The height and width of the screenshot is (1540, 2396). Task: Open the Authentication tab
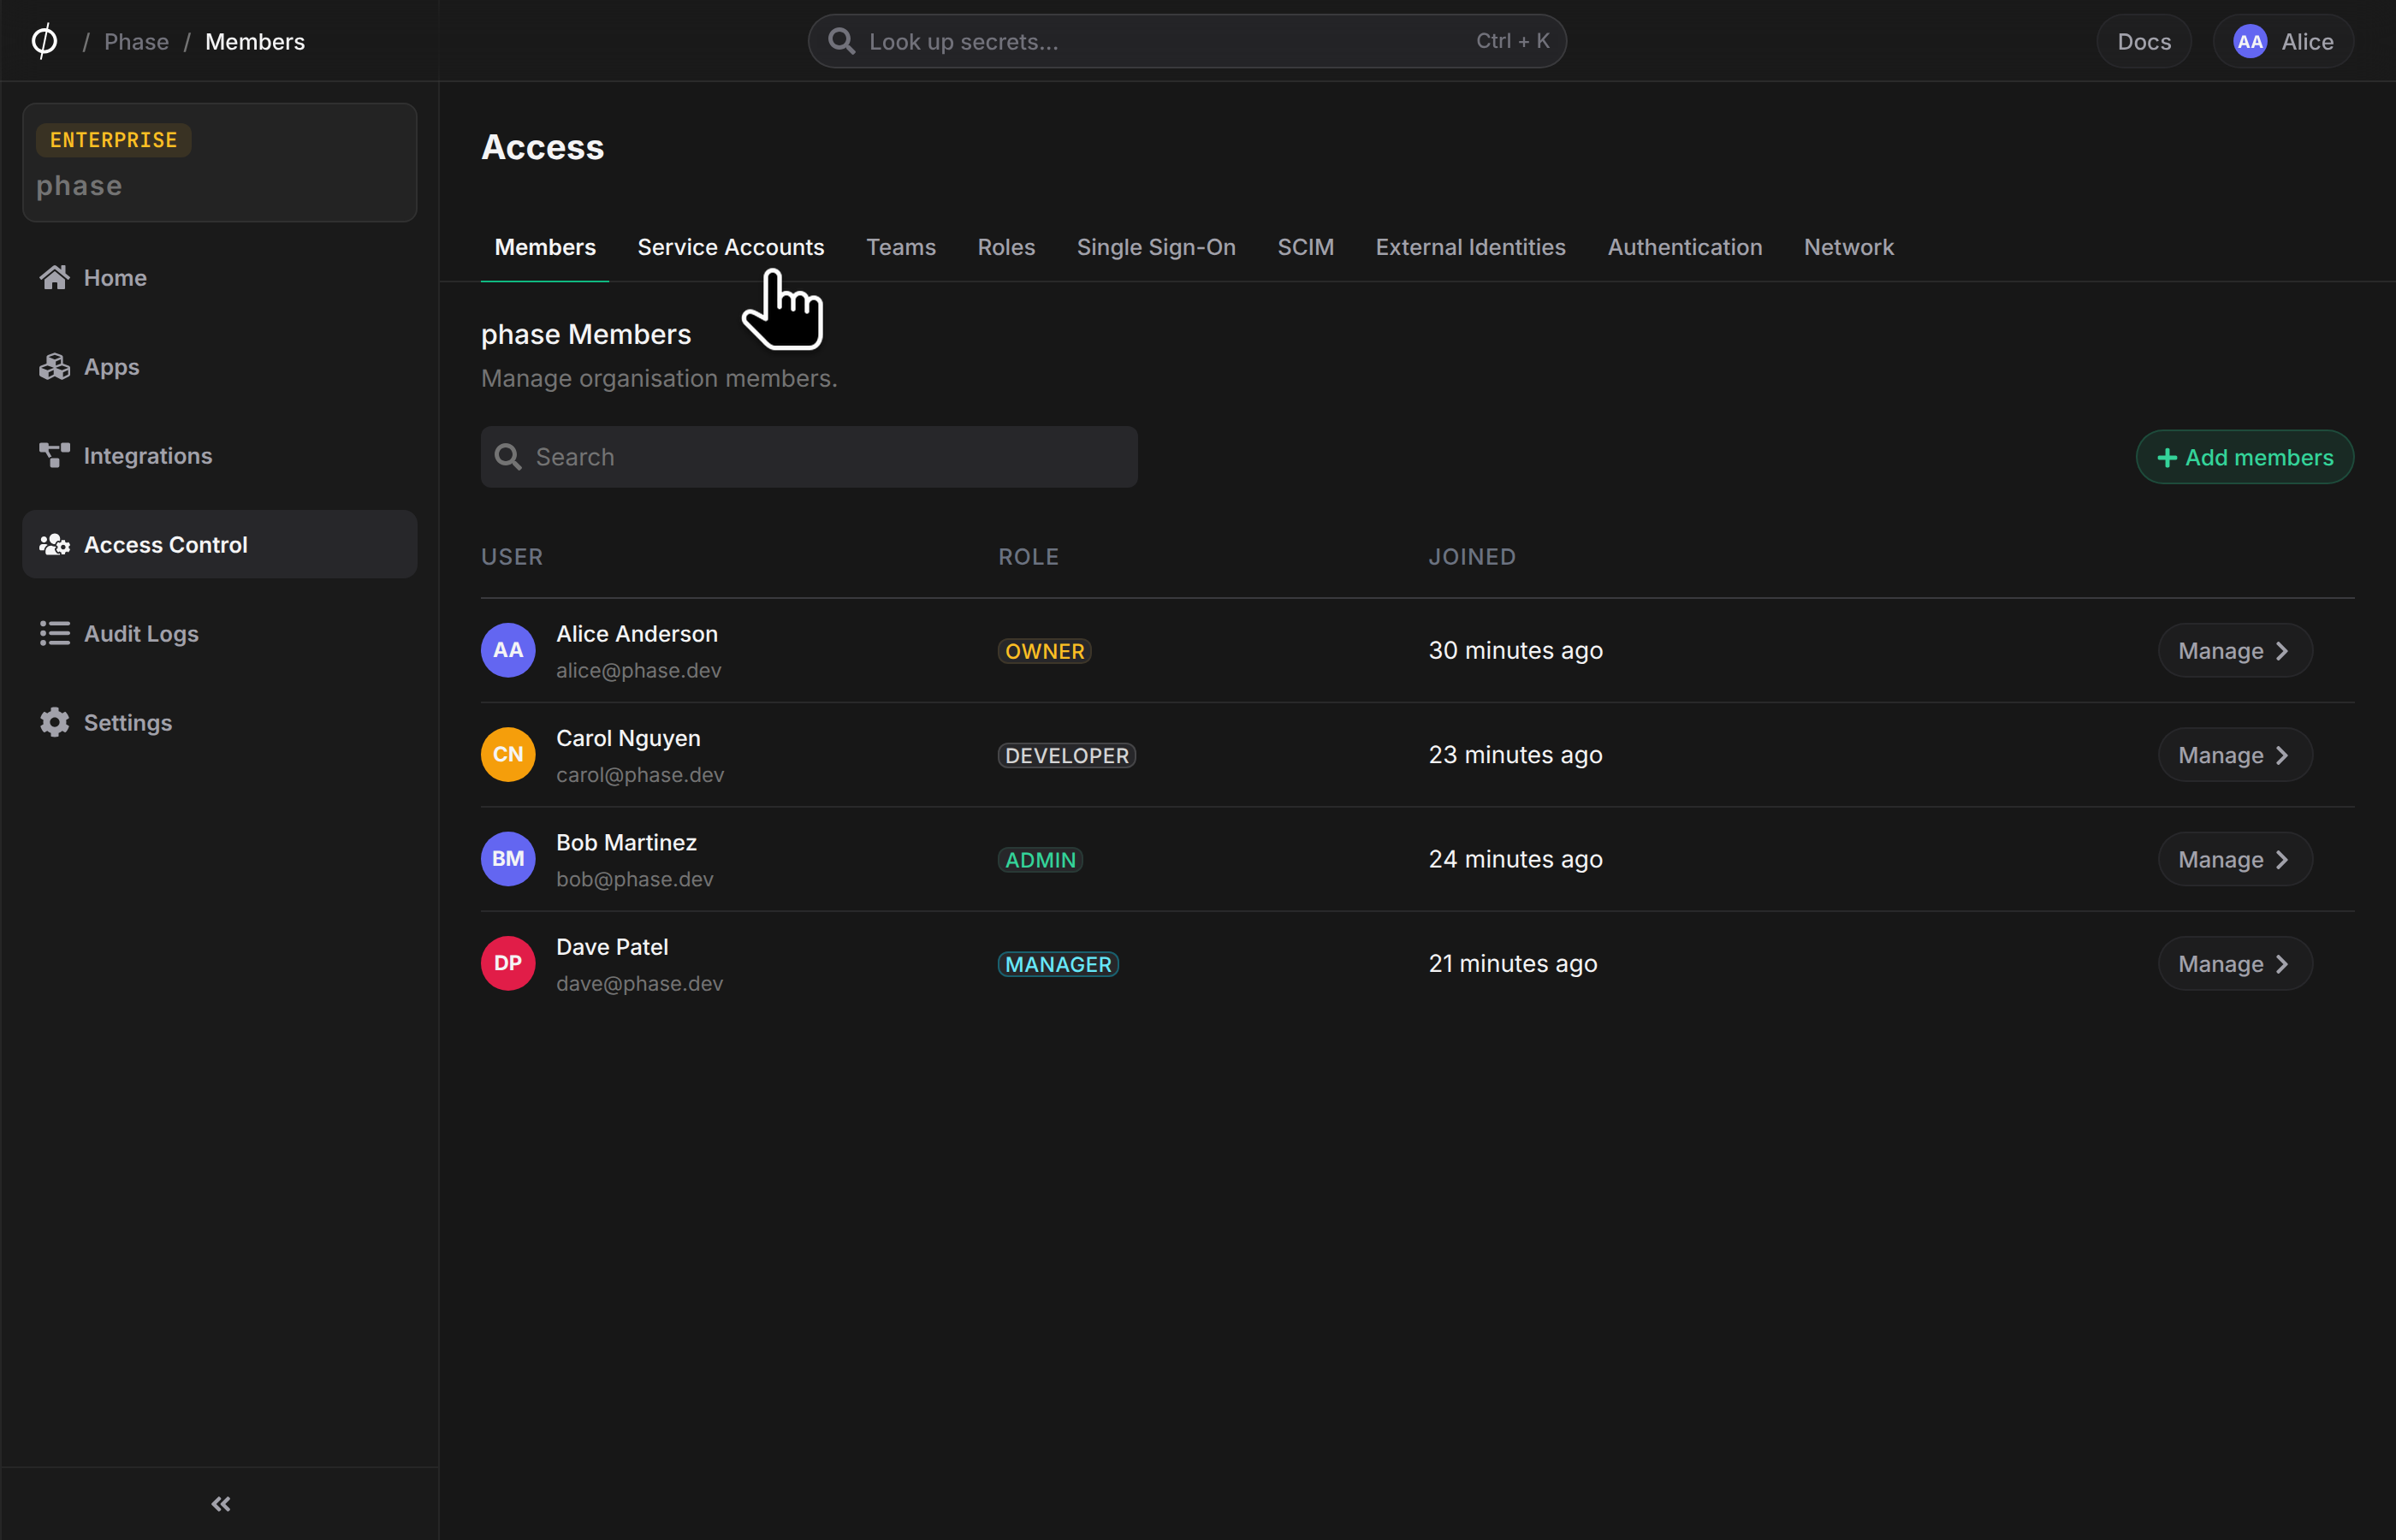click(x=1684, y=247)
